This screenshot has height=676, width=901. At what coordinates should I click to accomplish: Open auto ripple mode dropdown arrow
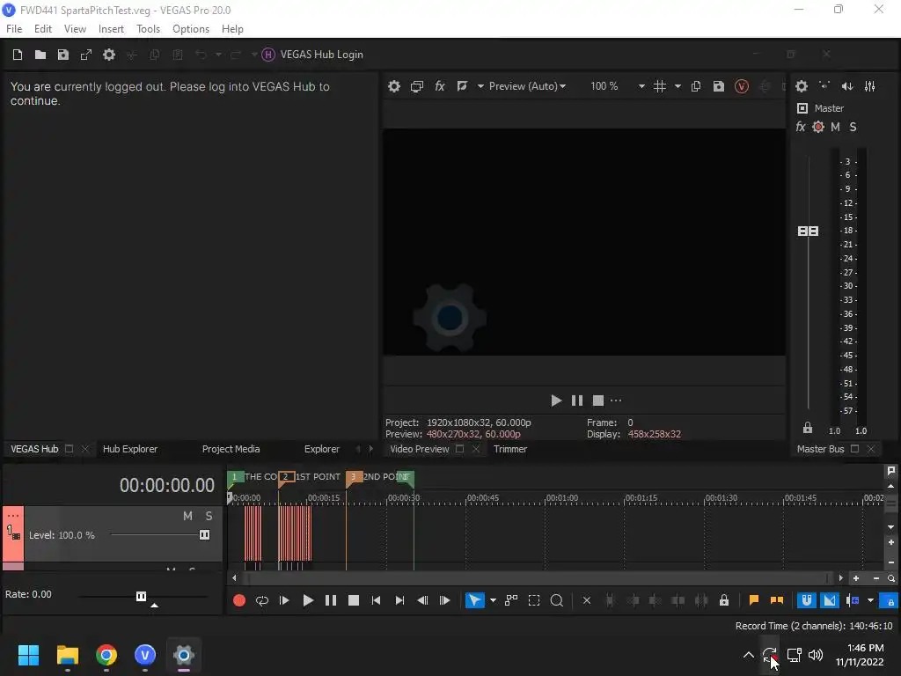point(870,600)
